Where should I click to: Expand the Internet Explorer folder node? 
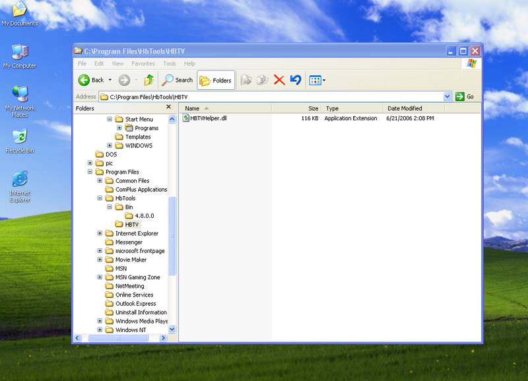coord(100,233)
